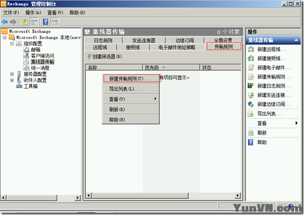Click the 新建接受域 icon in the actions pane
This screenshot has height=215, width=304.
[251, 58]
